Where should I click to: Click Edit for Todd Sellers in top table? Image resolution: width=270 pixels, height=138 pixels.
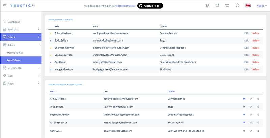(x=246, y=40)
